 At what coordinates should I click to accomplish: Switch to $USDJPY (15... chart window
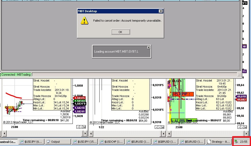click(x=85, y=141)
